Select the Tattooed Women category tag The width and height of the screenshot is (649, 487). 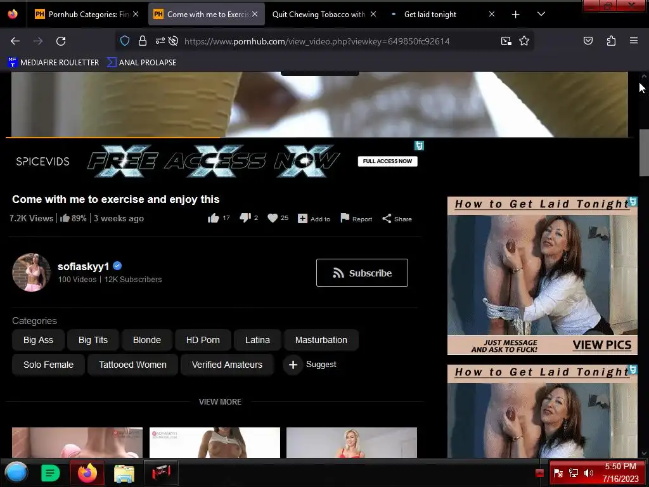tap(132, 365)
